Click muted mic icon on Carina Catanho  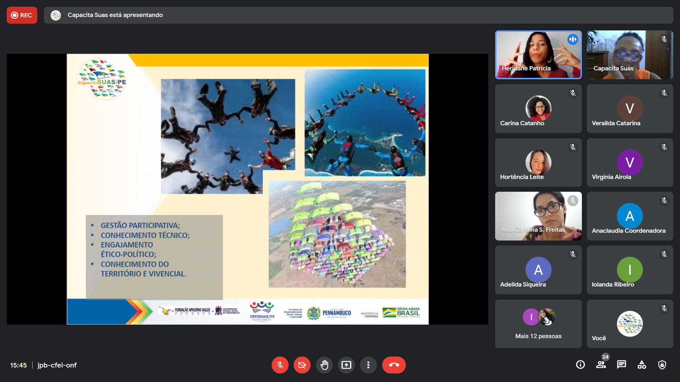(x=573, y=93)
